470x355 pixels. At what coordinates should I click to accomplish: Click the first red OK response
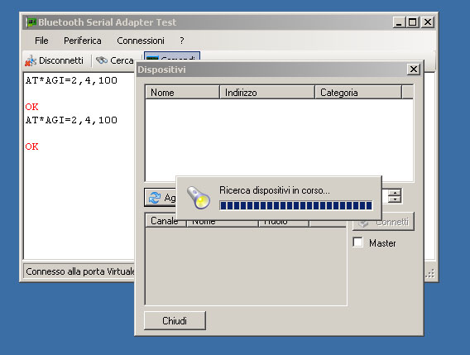point(31,107)
